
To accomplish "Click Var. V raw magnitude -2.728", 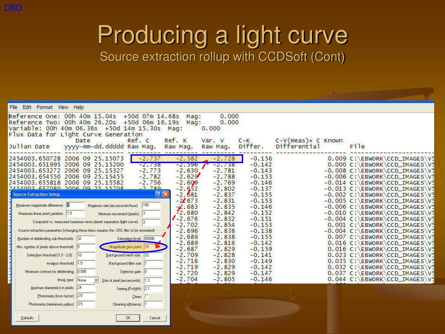I will coord(224,158).
